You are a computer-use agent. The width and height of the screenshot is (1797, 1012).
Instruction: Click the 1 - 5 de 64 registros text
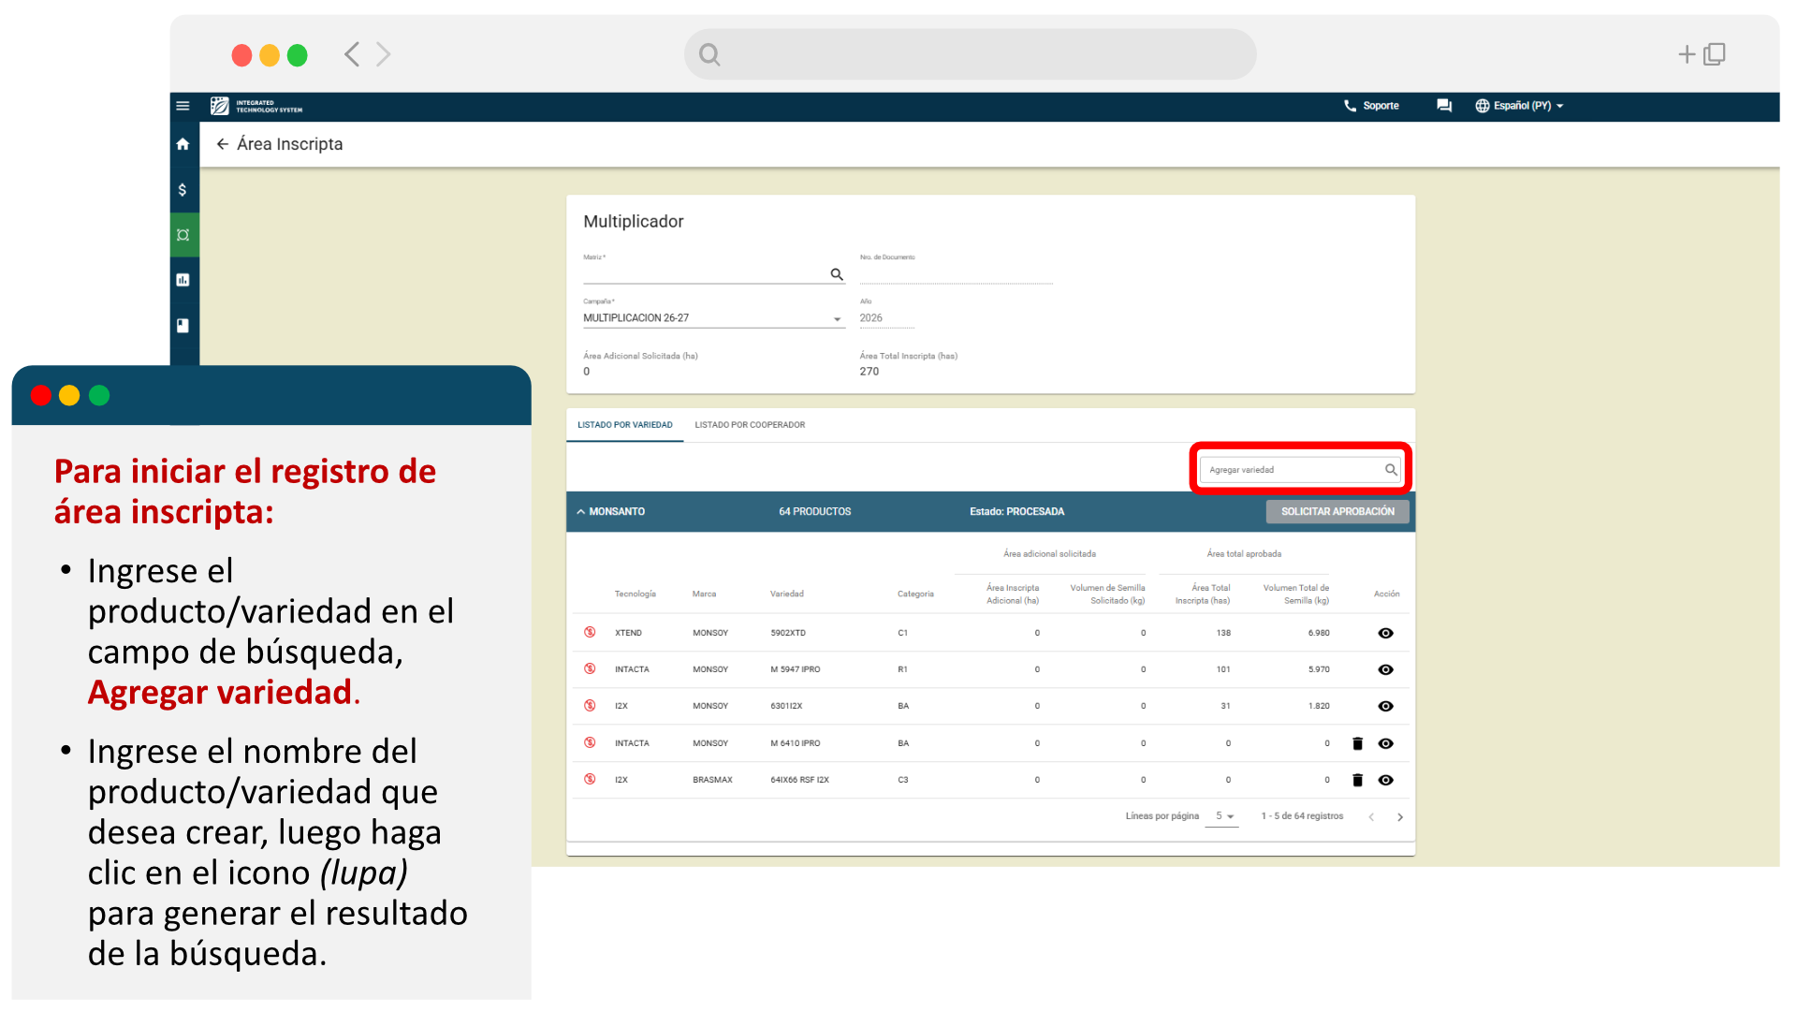[x=1302, y=816]
